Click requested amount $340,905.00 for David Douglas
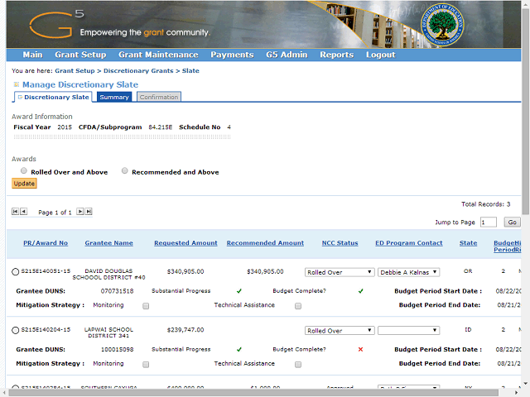 (x=185, y=272)
